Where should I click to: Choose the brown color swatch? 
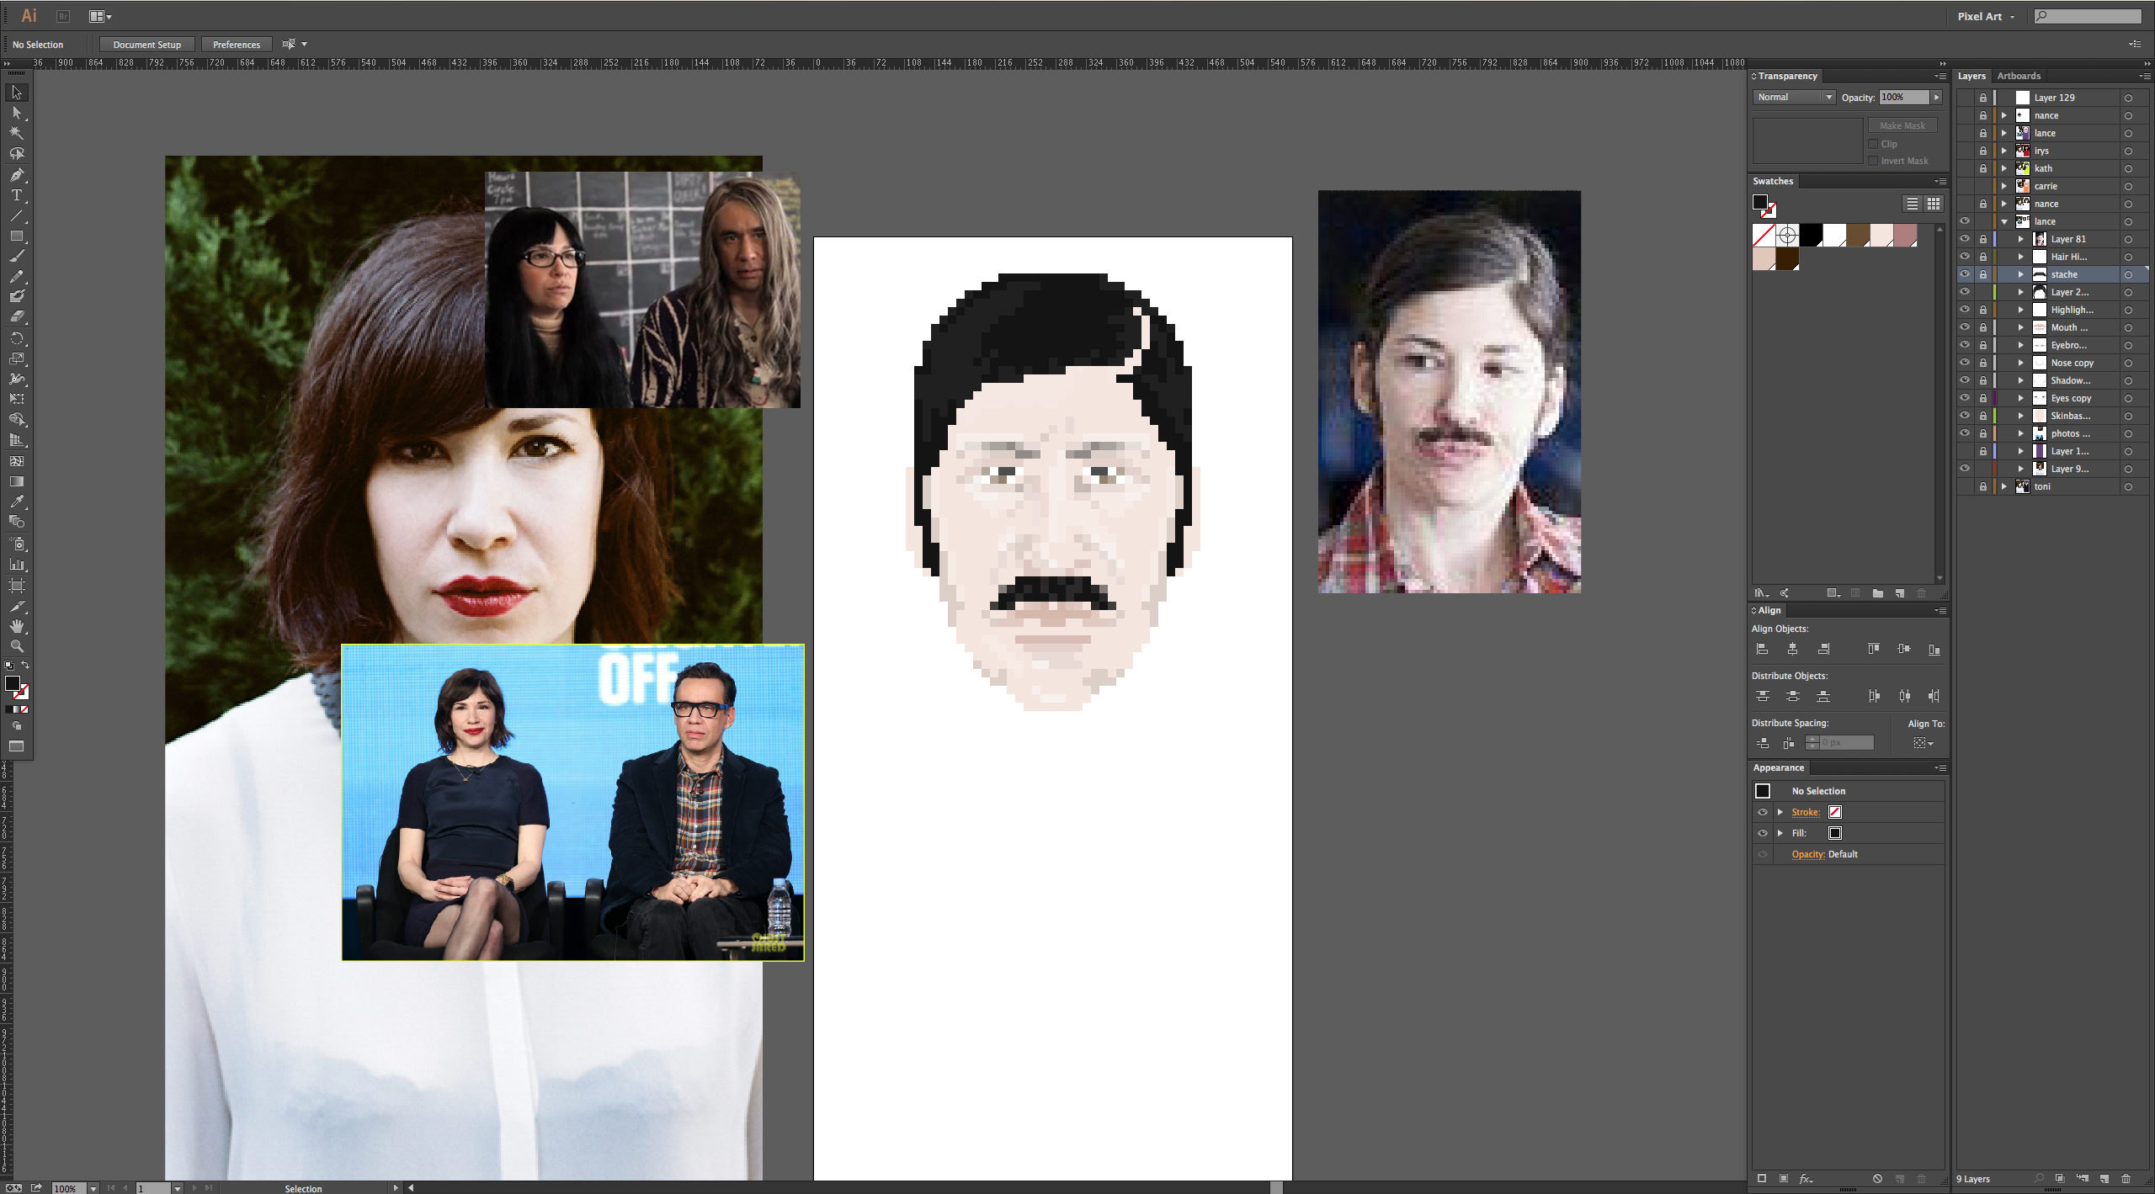[1857, 236]
